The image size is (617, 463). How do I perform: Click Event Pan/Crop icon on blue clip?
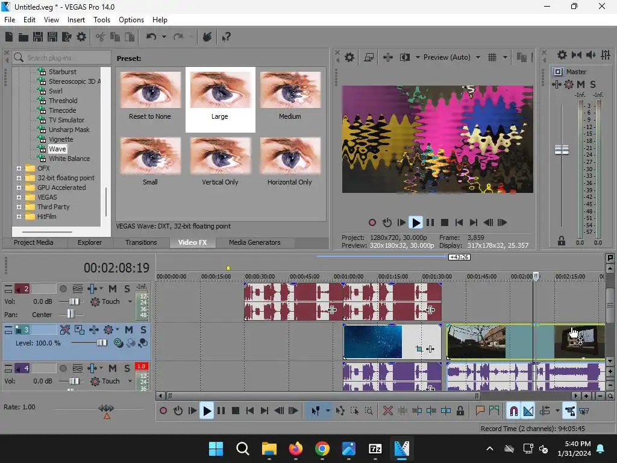419,349
